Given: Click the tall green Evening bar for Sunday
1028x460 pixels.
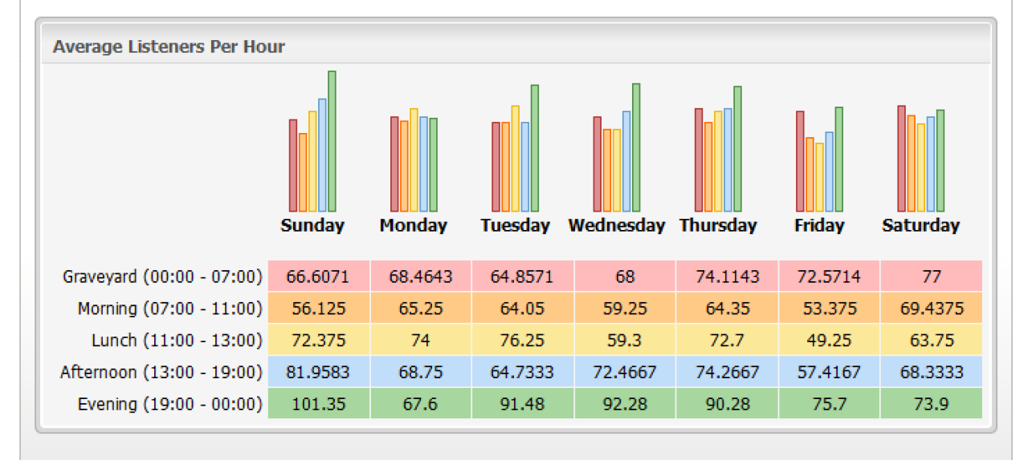Looking at the screenshot, I should 332,142.
